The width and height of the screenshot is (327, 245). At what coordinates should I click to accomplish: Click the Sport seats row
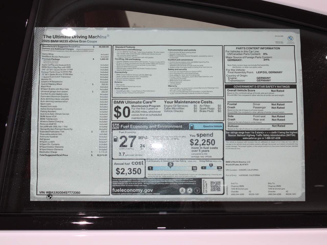click(x=75, y=104)
